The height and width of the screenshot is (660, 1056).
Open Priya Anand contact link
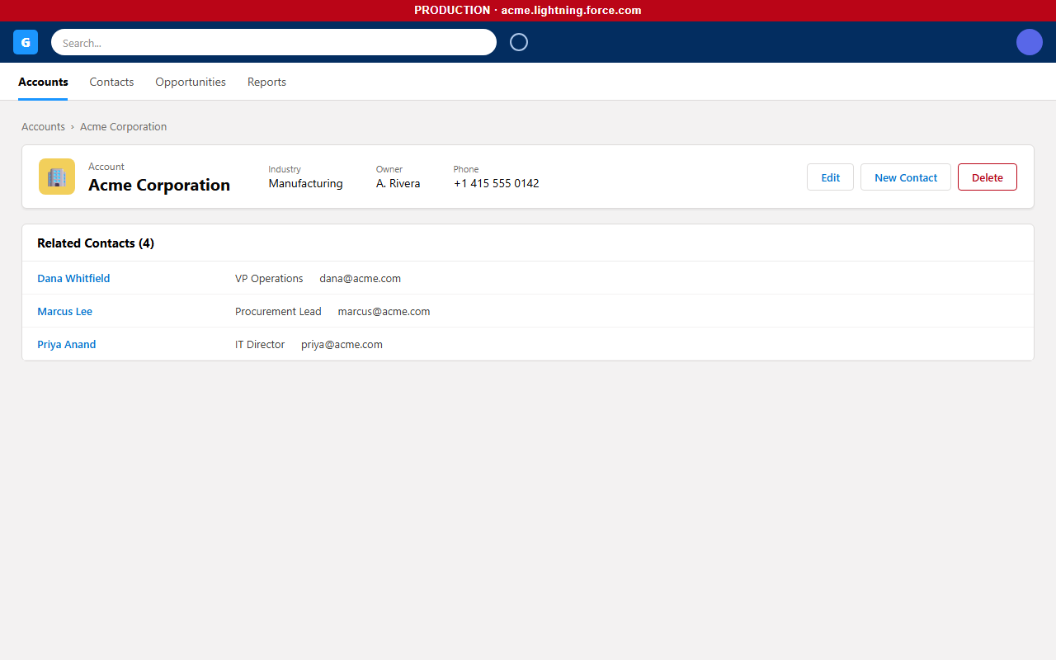(x=67, y=344)
